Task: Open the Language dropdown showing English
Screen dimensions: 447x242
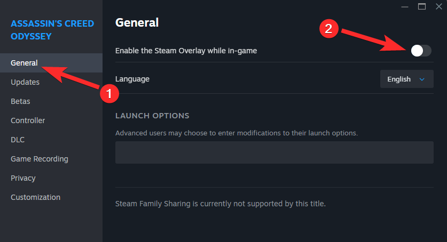Action: [x=406, y=79]
